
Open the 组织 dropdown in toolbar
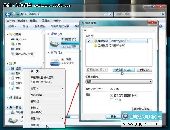click(x=12, y=26)
